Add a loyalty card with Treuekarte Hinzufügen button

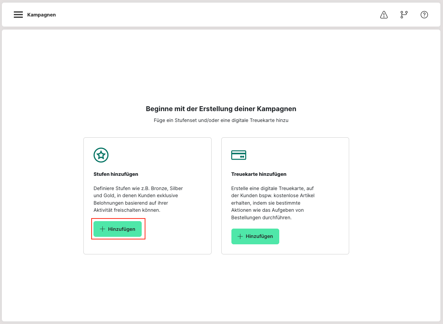[255, 236]
